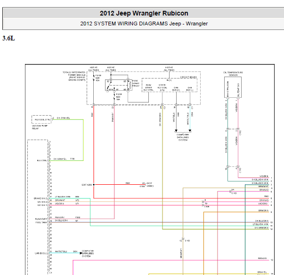Click 'BRN/WHT' at right edge pin 4
The height and width of the screenshot is (275, 284).
[x=263, y=187]
